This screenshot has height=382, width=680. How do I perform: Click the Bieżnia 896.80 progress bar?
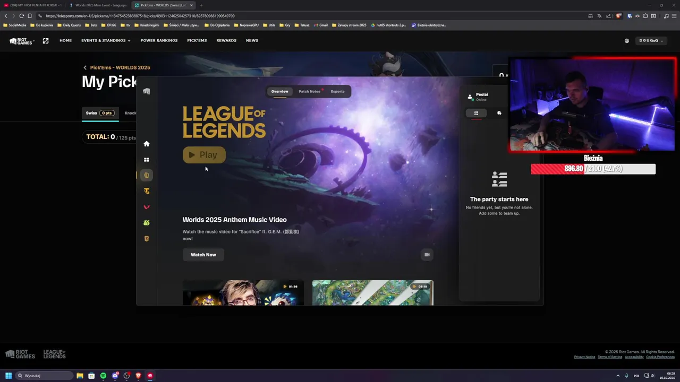(593, 169)
